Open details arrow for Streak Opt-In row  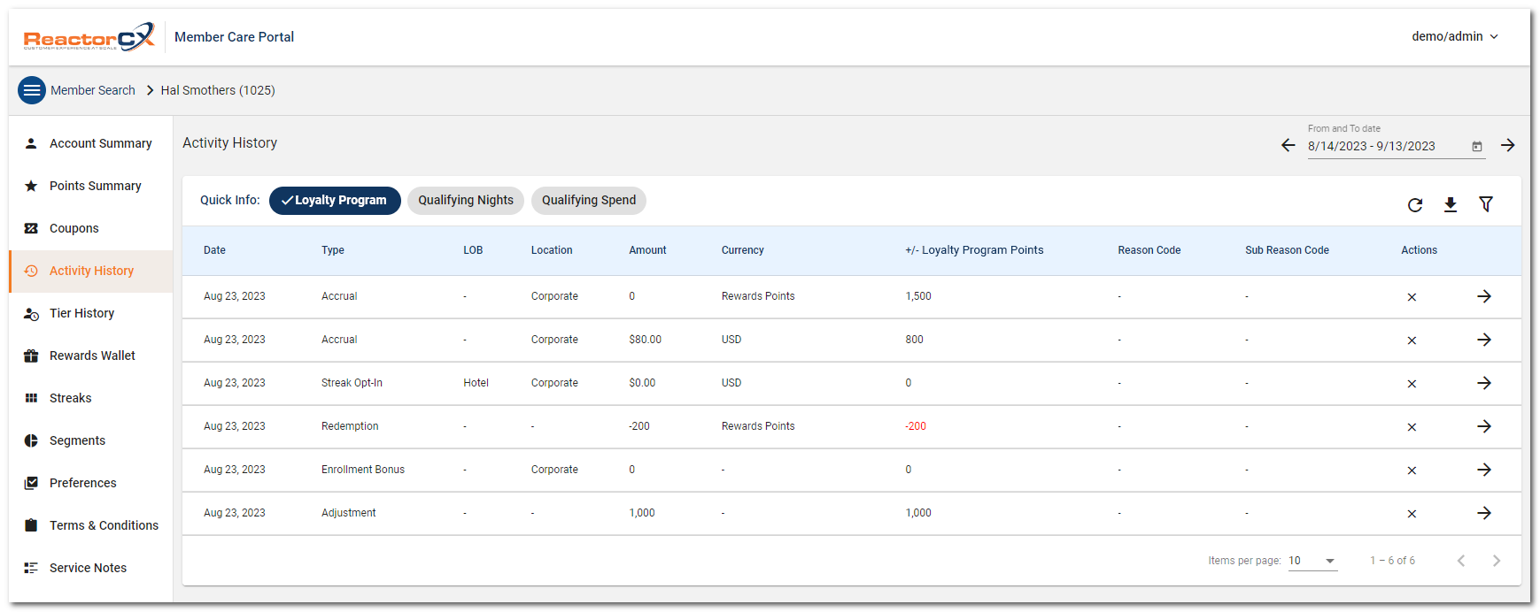pyautogui.click(x=1483, y=383)
